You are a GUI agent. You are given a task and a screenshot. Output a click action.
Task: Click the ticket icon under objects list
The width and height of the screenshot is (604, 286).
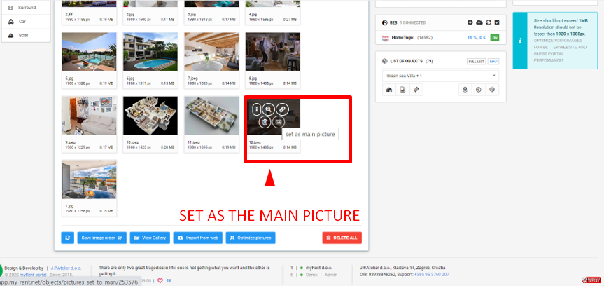[x=416, y=90]
